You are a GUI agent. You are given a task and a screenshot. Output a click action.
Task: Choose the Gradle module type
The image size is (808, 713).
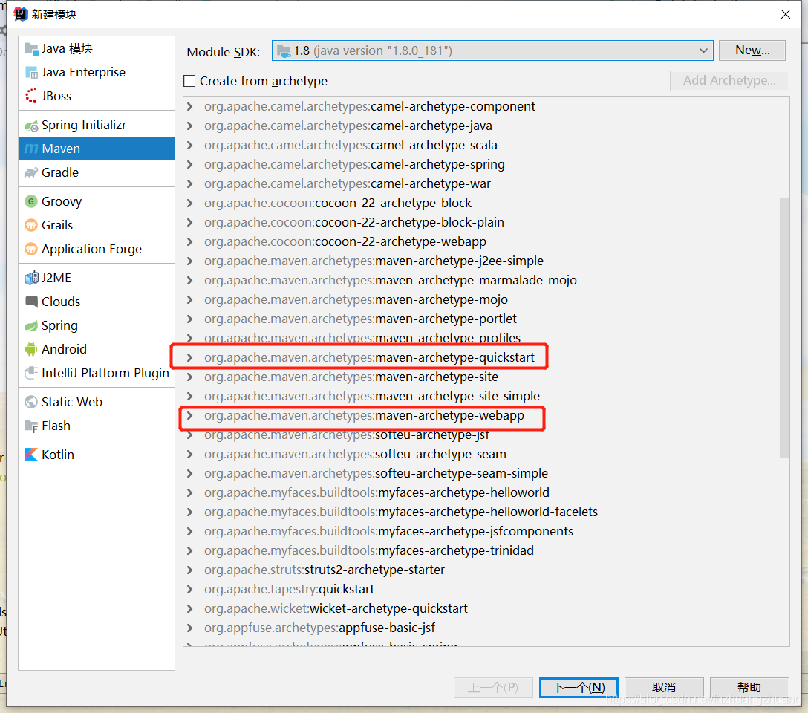pyautogui.click(x=97, y=172)
